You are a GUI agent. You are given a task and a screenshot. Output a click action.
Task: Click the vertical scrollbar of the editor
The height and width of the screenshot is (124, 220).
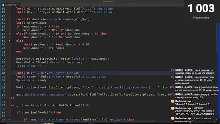[x=217, y=38]
